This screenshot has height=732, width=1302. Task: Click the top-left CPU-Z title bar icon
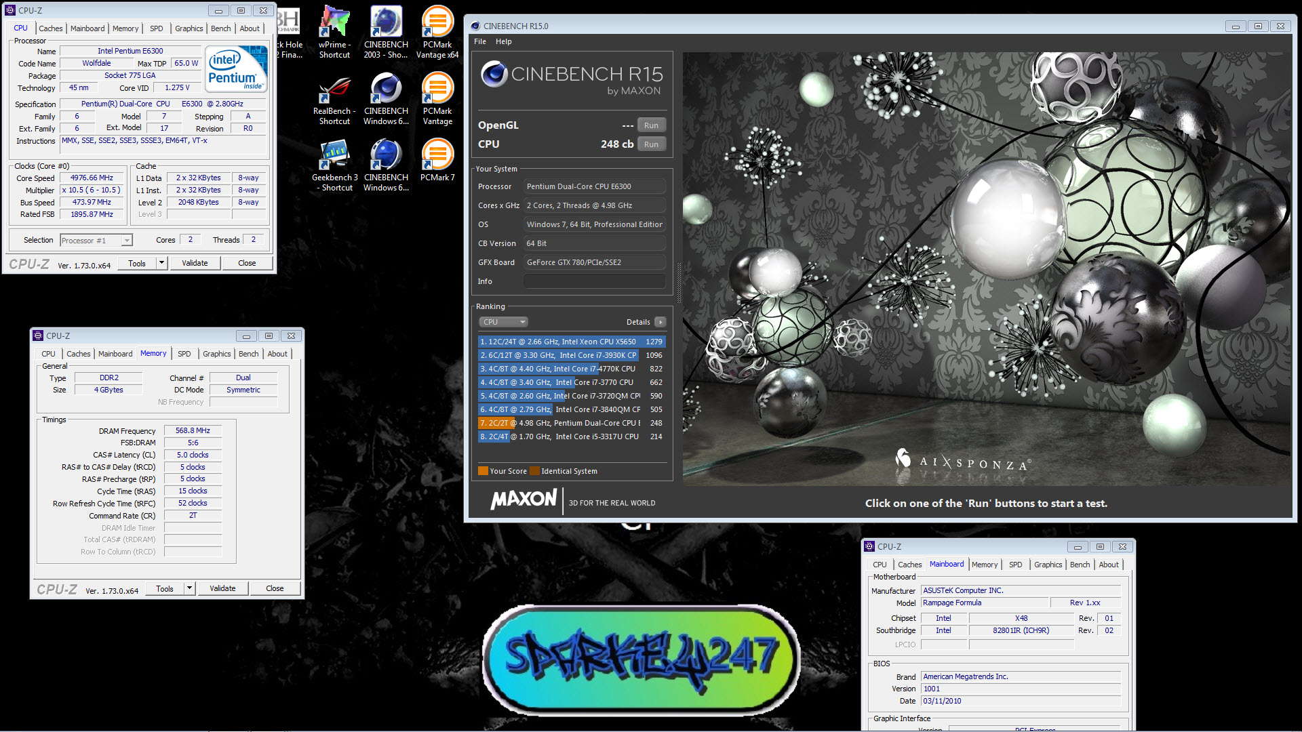(10, 10)
